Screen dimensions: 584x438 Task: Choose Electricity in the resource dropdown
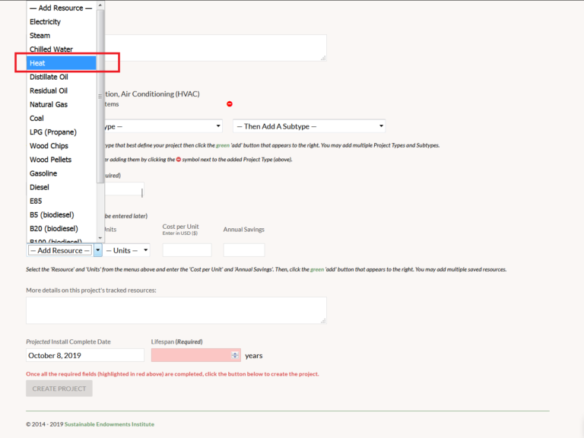(61, 22)
